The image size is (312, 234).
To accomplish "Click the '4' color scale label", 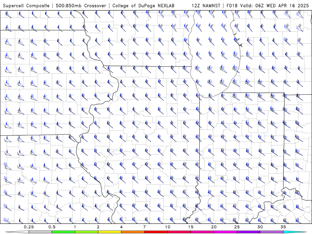I will point(121,227).
